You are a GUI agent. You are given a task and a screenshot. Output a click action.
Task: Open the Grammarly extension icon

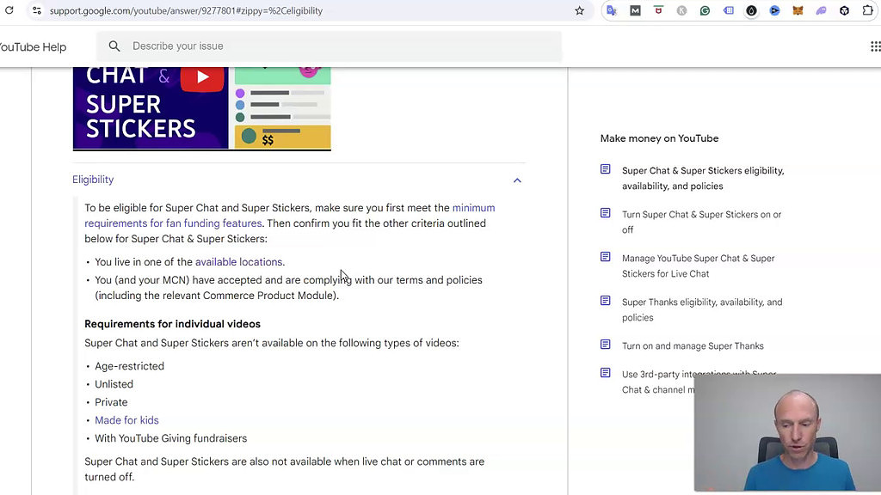point(705,10)
